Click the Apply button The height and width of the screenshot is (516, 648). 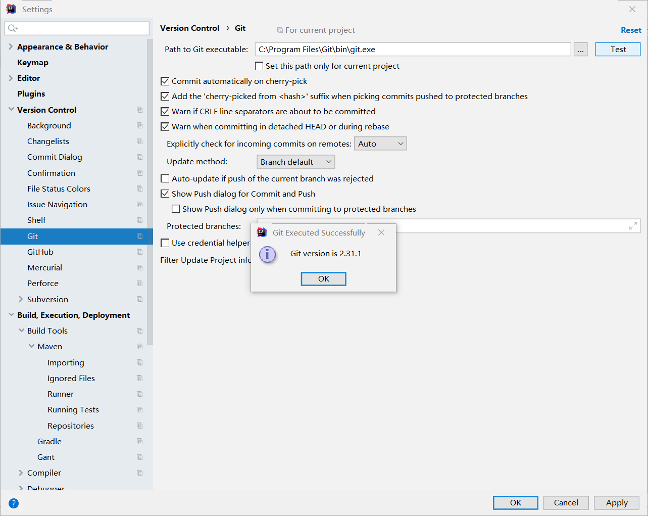(616, 503)
